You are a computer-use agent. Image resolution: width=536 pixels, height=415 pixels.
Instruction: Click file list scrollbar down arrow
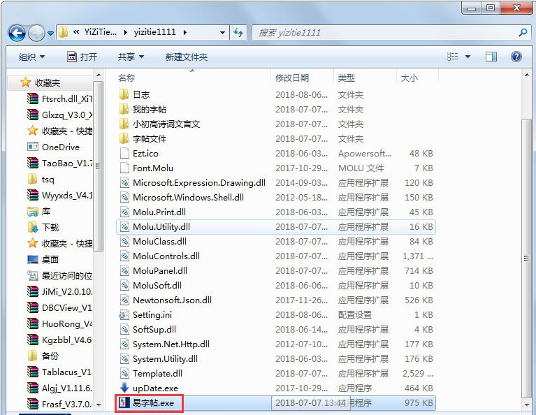tap(527, 405)
